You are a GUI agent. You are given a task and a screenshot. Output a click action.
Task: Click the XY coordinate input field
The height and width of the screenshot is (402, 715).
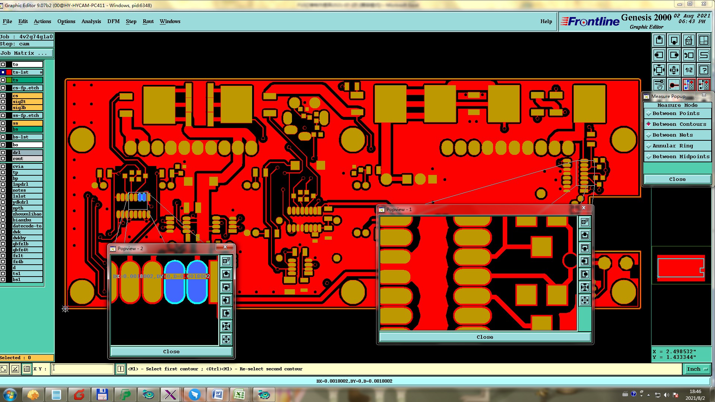(x=82, y=369)
